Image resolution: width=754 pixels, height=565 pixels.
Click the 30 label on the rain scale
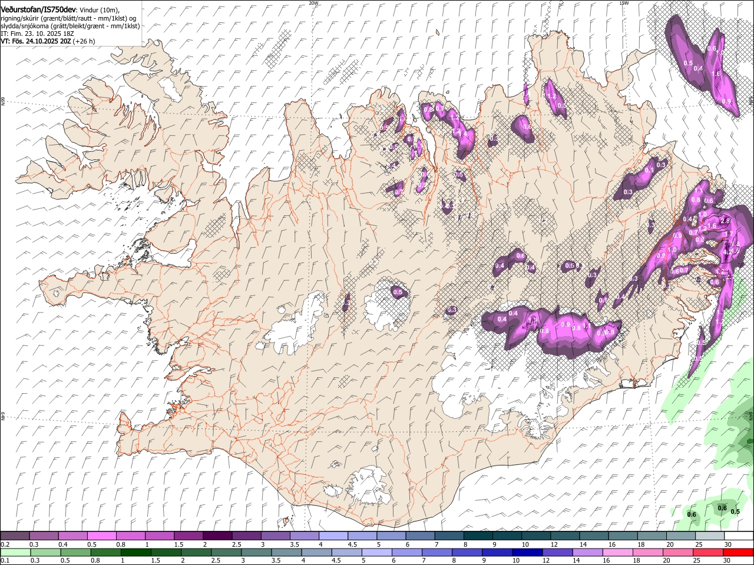[x=727, y=560]
